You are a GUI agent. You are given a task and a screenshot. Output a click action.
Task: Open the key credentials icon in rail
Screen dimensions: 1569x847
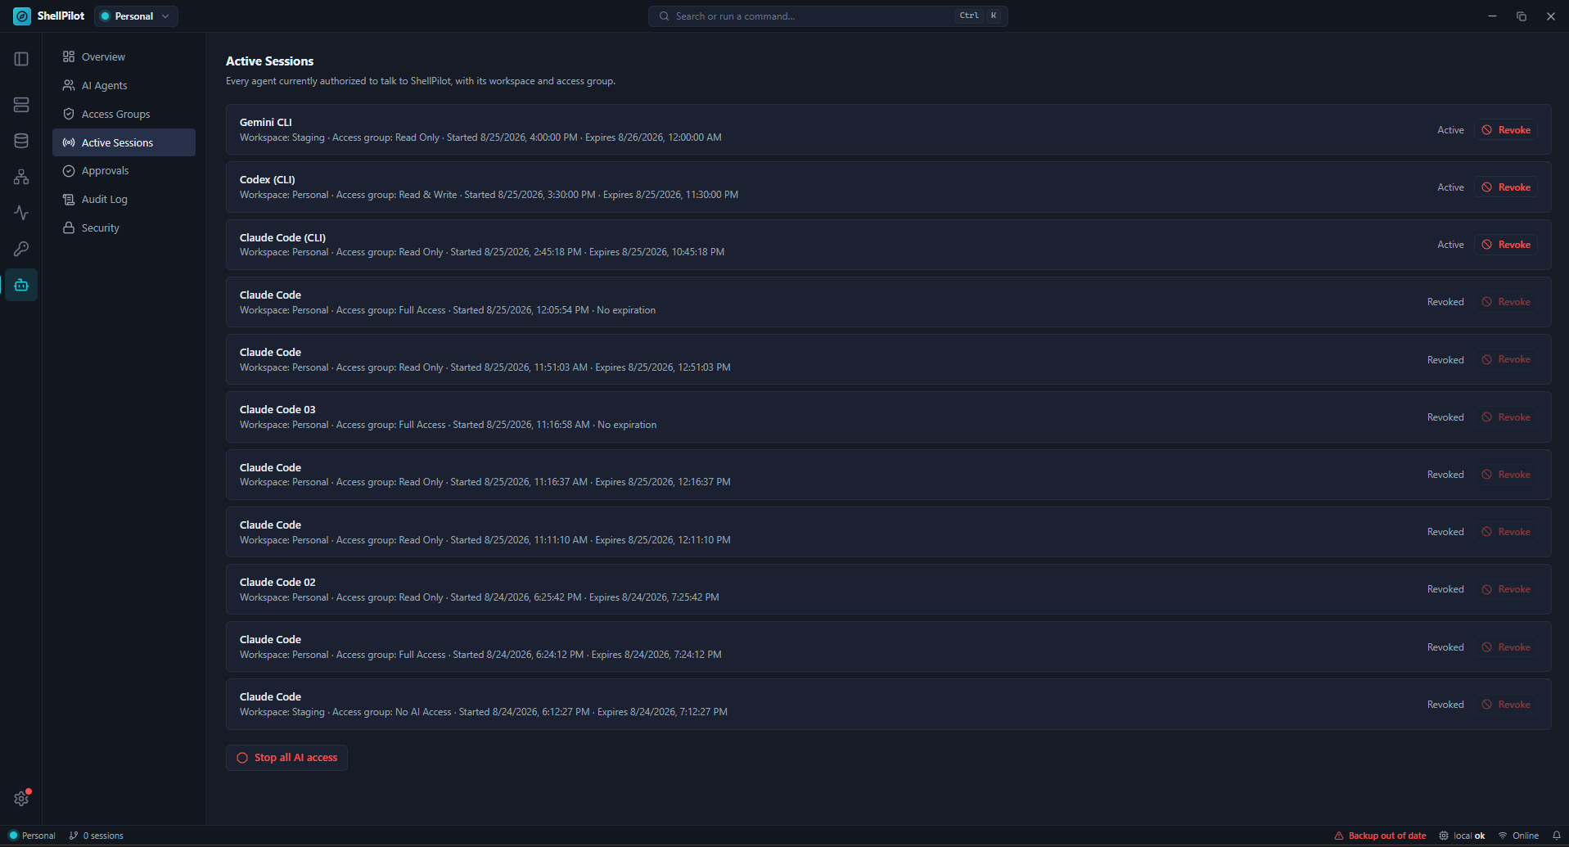21,249
